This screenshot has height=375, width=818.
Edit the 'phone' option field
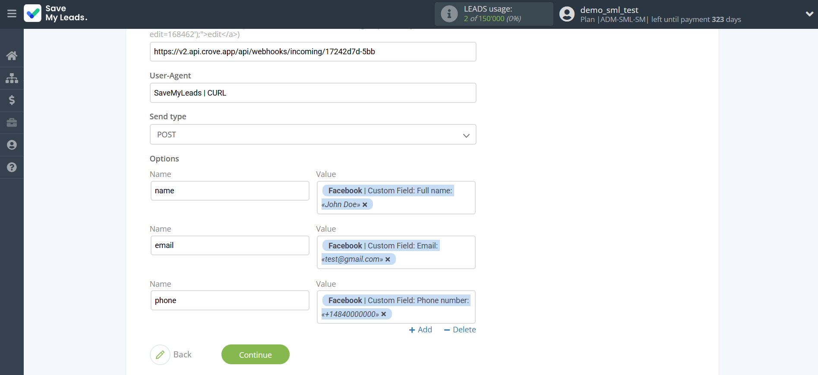(x=230, y=300)
